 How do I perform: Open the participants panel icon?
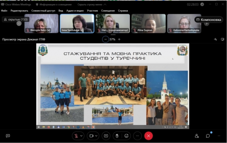tap(196, 136)
